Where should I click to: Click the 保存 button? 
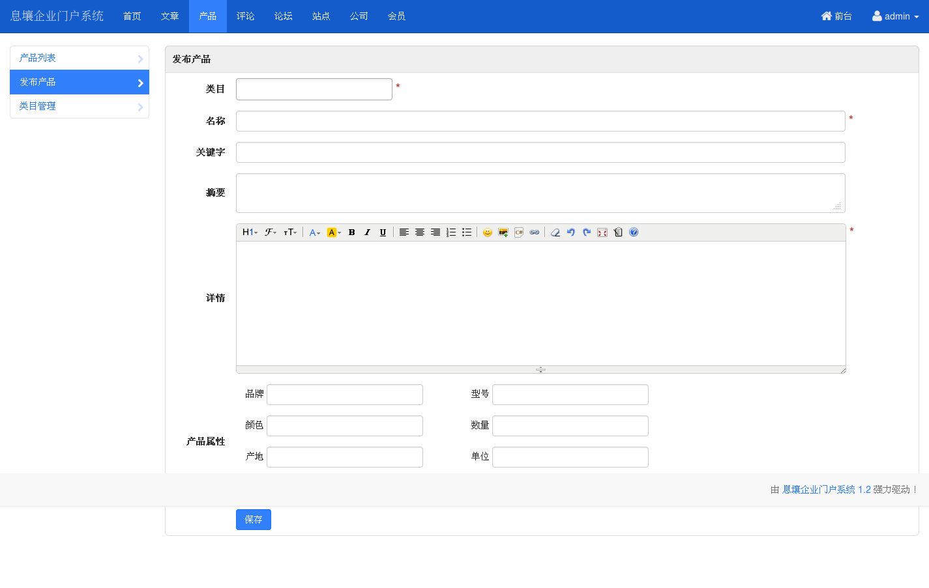[253, 520]
